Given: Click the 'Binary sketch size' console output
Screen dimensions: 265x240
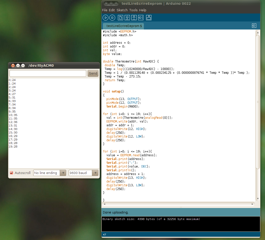Looking at the screenshot, I should pos(151,219).
